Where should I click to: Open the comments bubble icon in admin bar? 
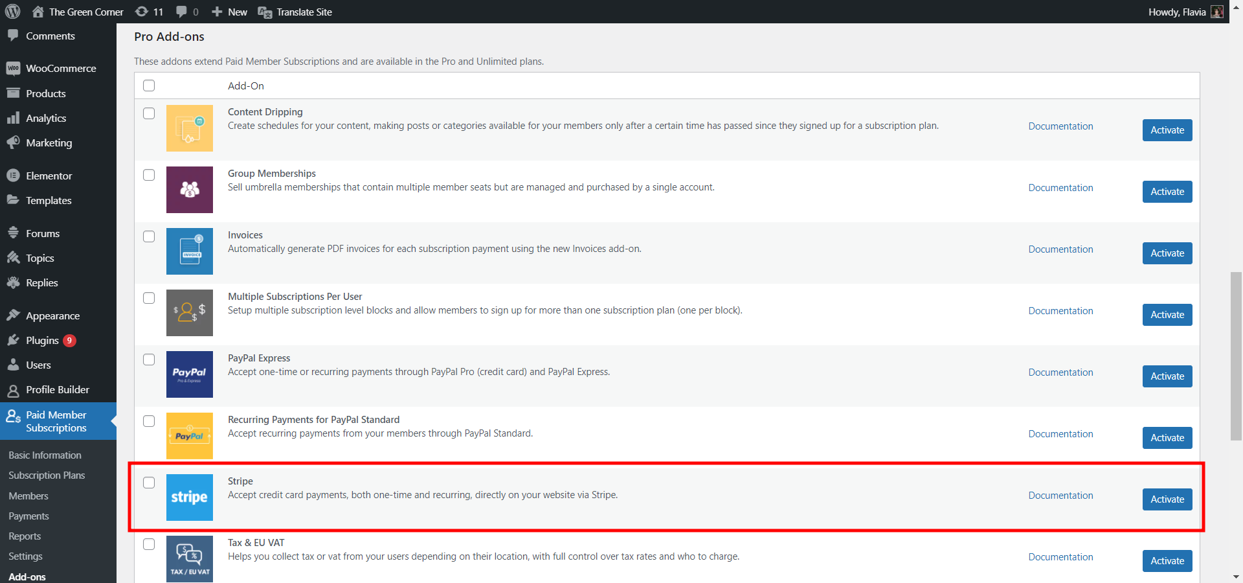coord(181,12)
